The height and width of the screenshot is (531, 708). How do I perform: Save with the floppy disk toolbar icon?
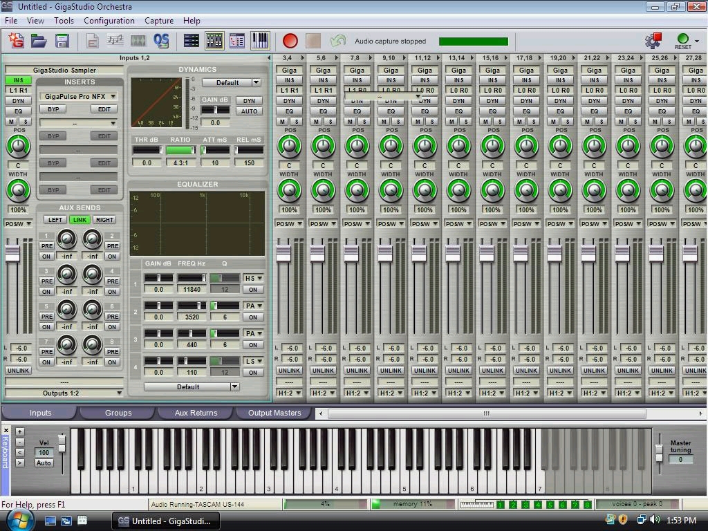point(62,41)
